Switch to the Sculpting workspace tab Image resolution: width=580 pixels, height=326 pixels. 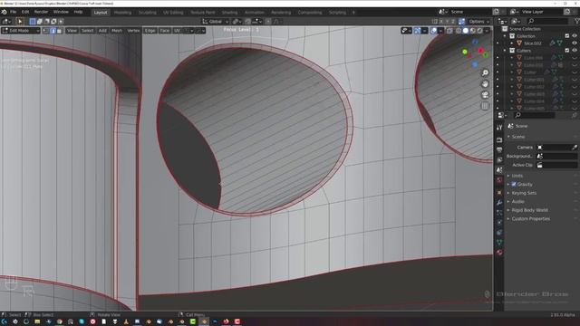click(147, 12)
